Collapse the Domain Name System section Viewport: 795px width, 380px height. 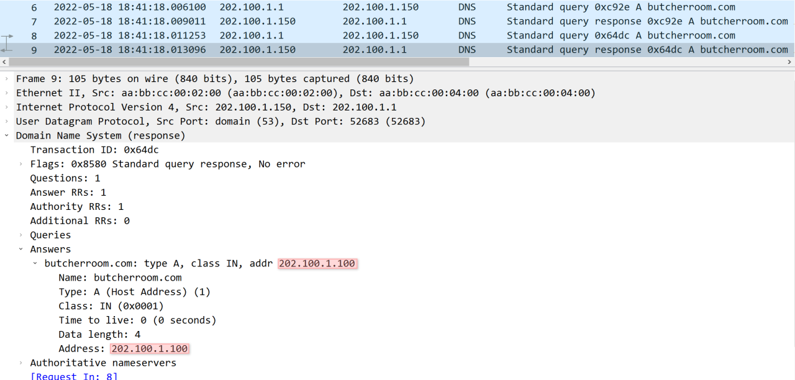(7, 135)
